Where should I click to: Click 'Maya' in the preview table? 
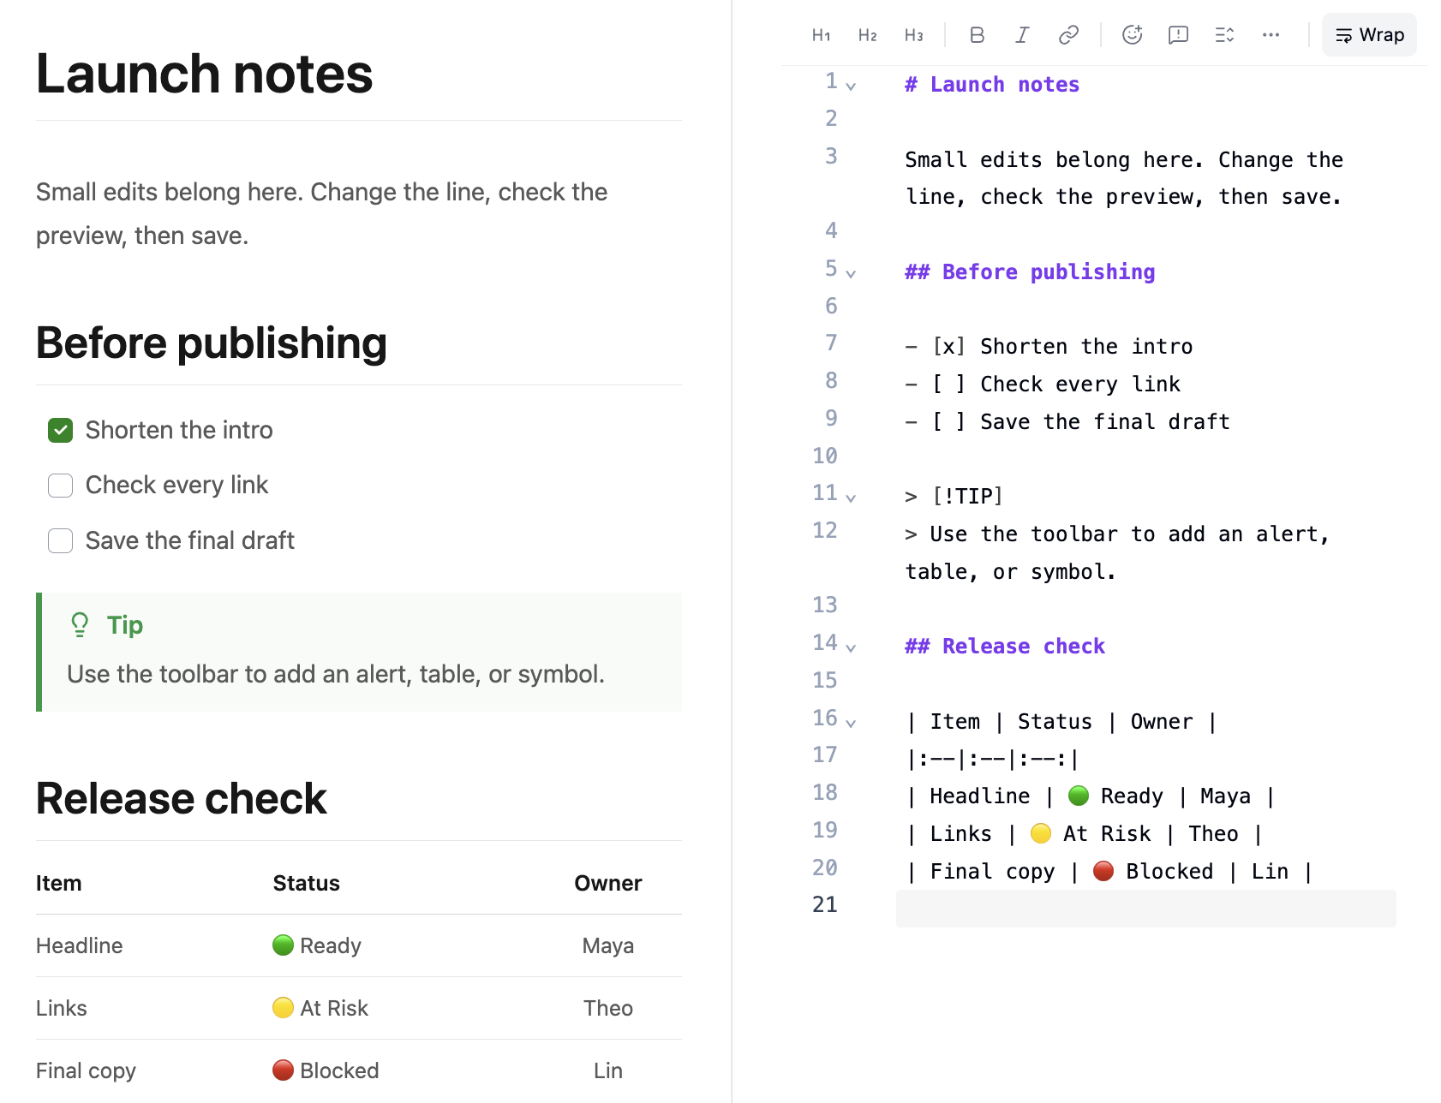[x=608, y=945]
